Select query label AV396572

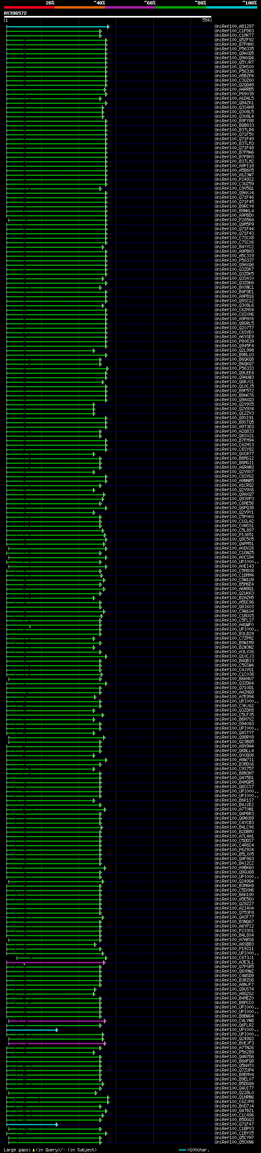(x=15, y=13)
